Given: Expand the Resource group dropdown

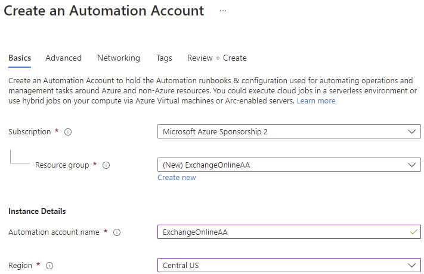Looking at the screenshot, I should coord(289,165).
